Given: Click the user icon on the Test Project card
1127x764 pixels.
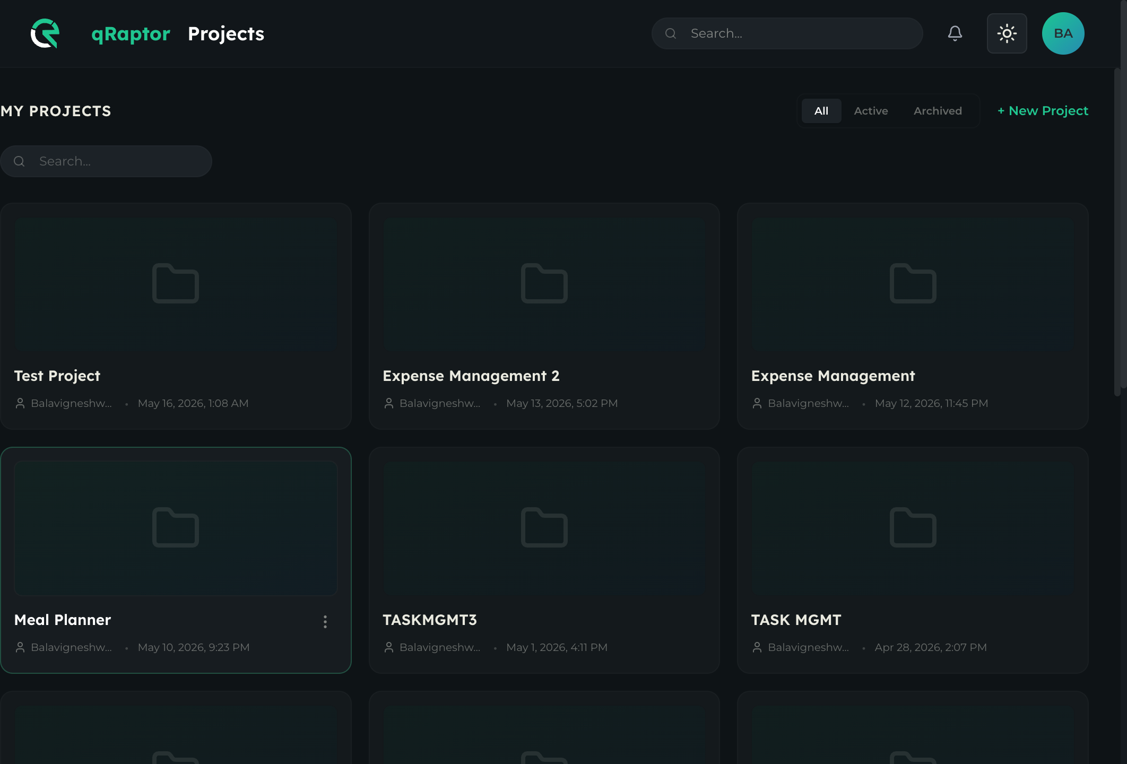Looking at the screenshot, I should pyautogui.click(x=20, y=403).
